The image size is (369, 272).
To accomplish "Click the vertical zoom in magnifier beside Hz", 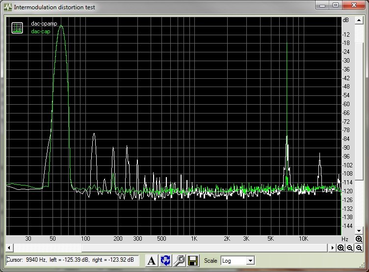I will pos(359,239).
